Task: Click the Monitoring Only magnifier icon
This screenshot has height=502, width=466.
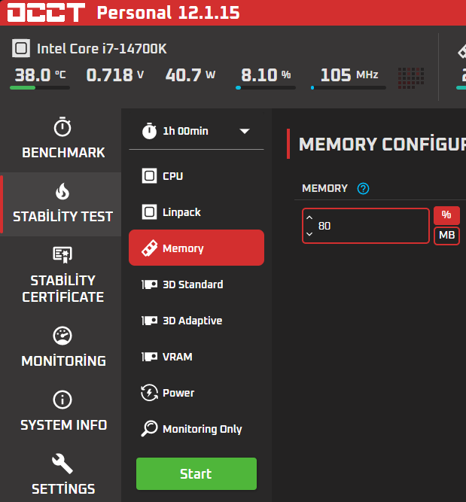Action: 149,428
